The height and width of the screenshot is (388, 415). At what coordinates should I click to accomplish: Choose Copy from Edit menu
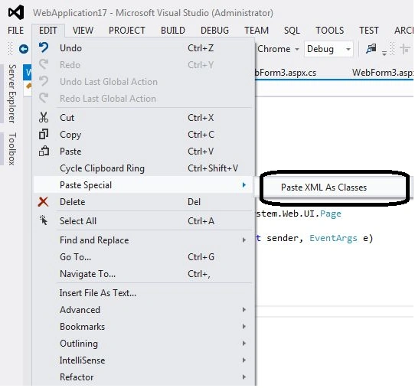[143, 135]
